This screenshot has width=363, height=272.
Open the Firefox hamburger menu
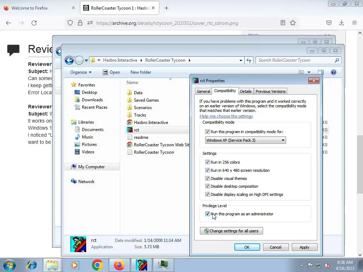354,23
